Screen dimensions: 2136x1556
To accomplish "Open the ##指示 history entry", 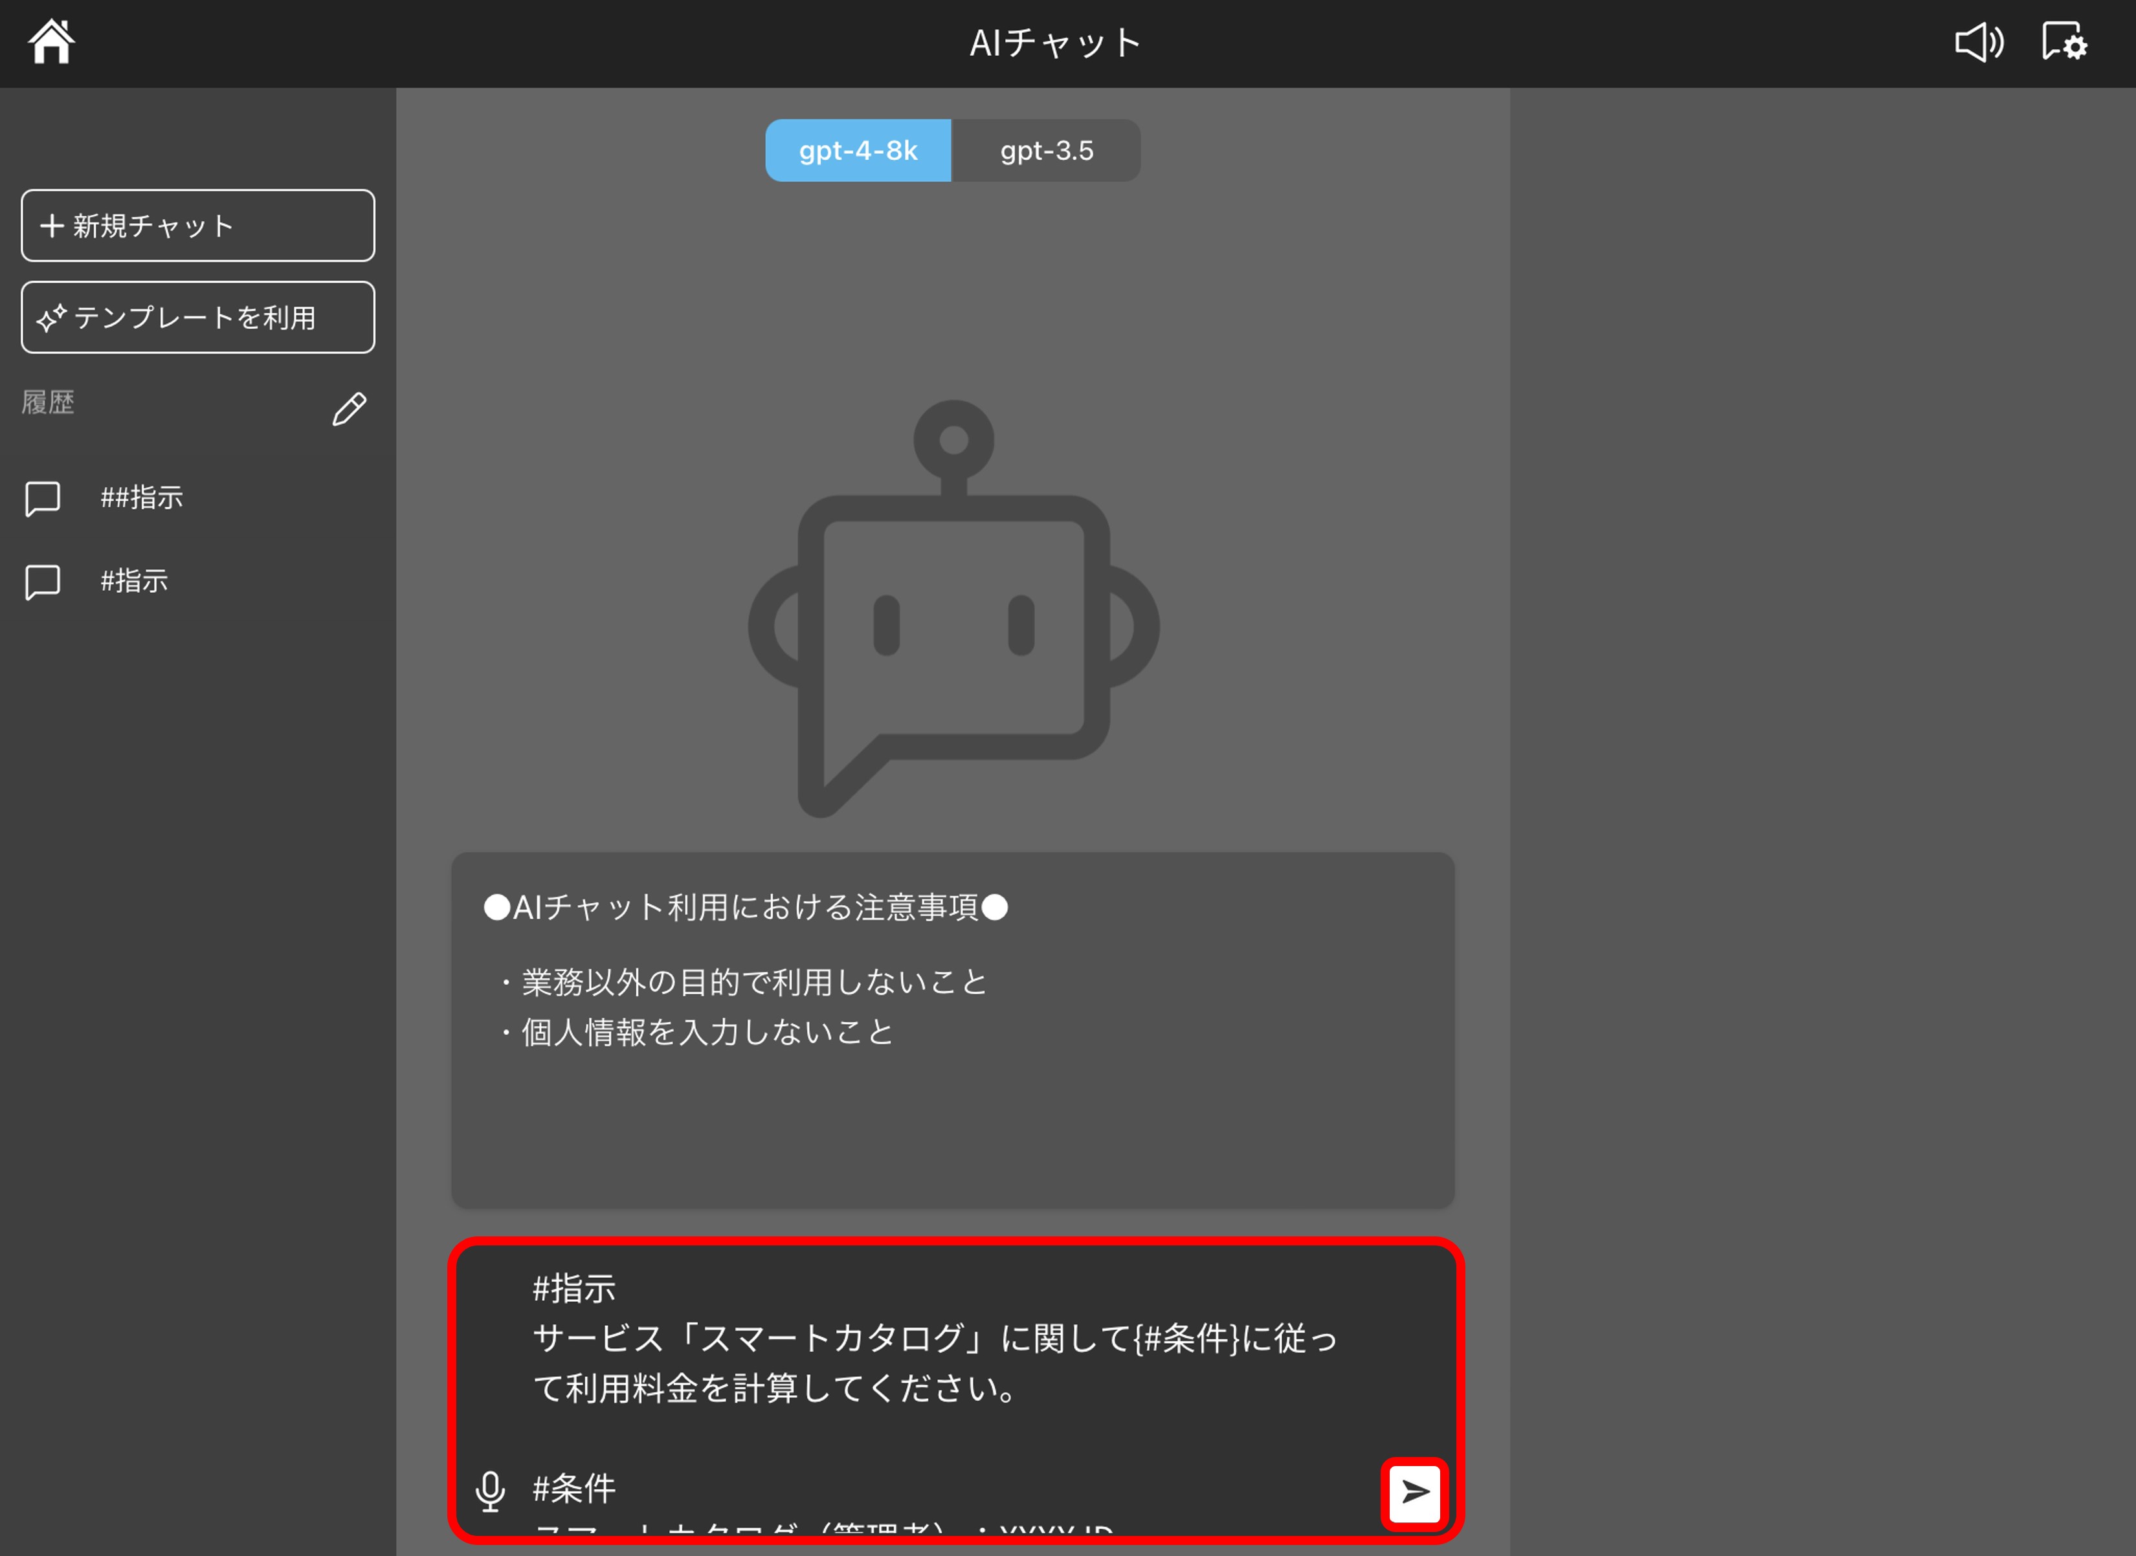I will pyautogui.click(x=142, y=498).
